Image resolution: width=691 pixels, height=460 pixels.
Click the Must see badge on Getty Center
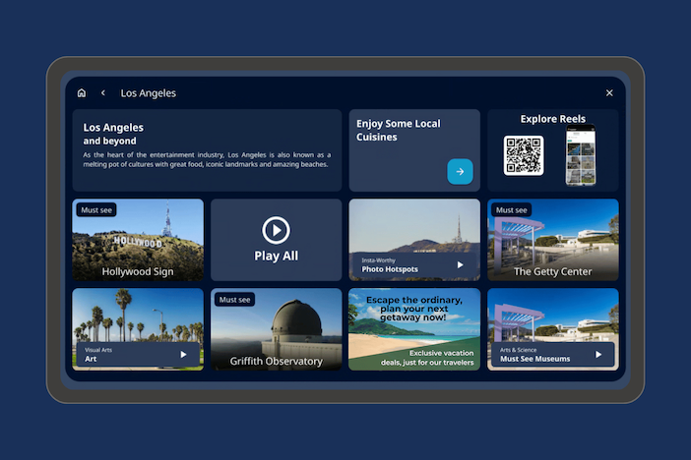[x=512, y=210]
